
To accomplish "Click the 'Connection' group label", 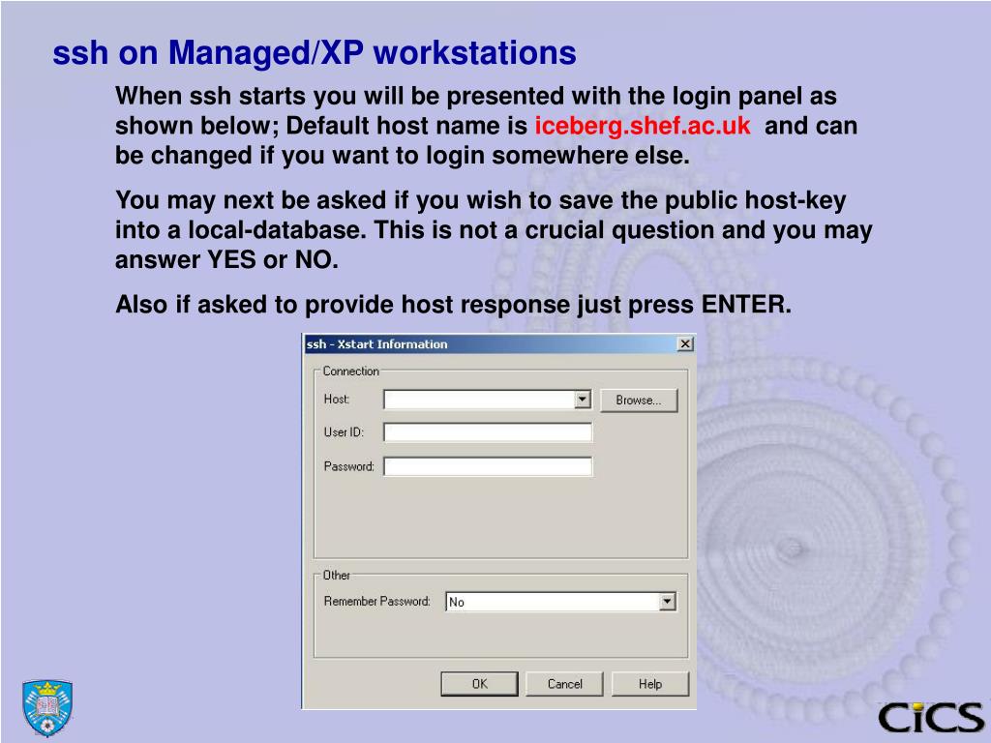I will click(350, 371).
